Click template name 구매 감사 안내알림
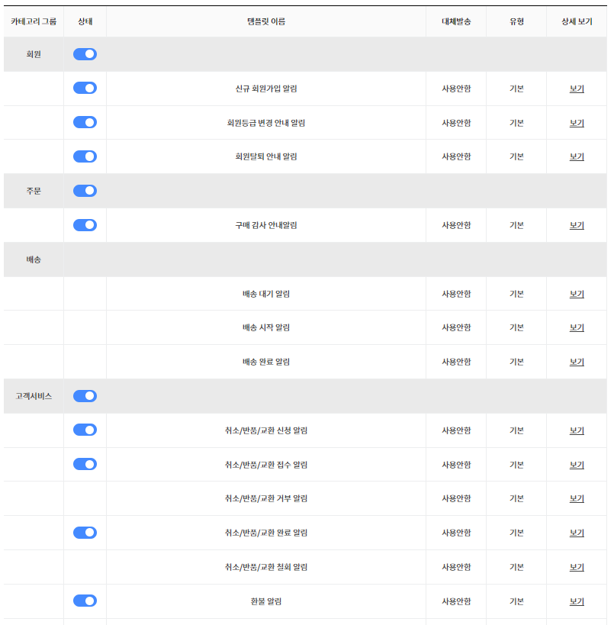 pyautogui.click(x=266, y=225)
